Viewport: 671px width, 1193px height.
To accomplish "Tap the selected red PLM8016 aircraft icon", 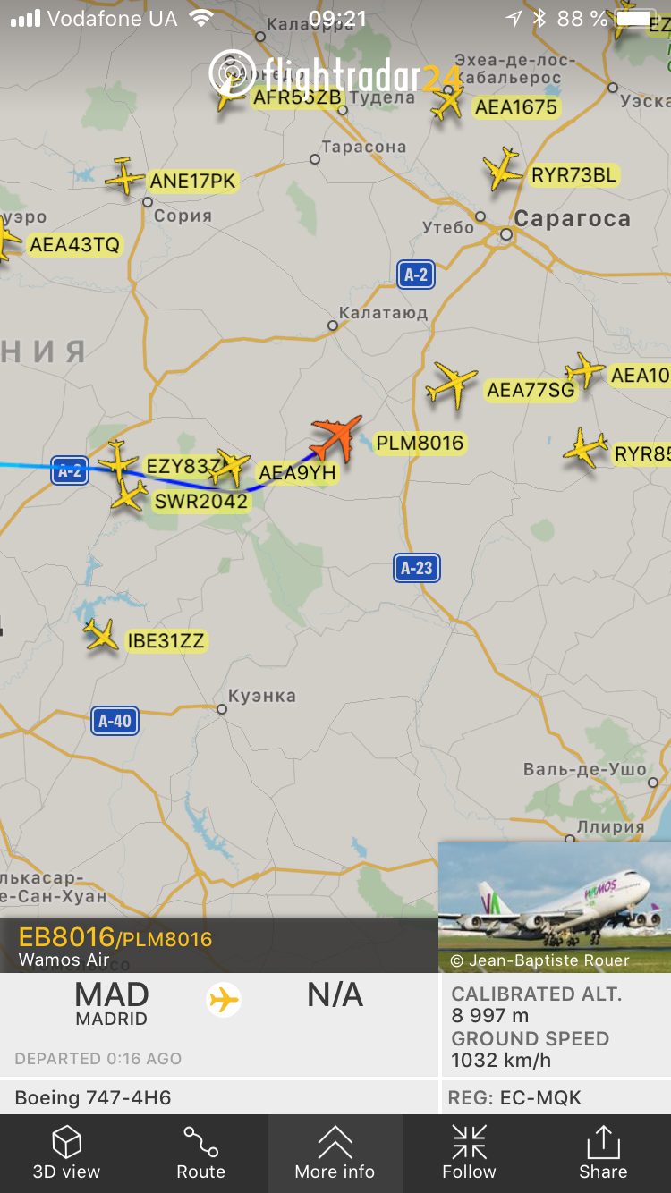I will tap(336, 437).
